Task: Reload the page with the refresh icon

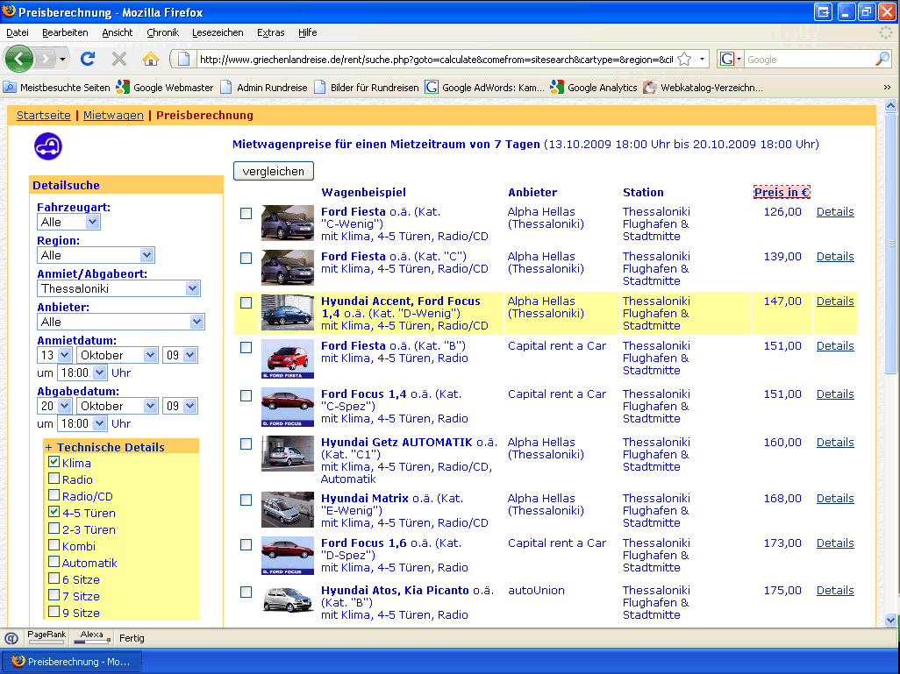Action: point(88,59)
